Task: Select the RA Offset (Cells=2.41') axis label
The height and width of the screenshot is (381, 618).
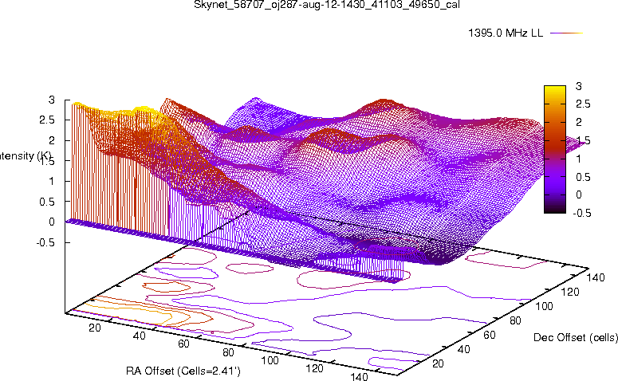Action: (183, 371)
